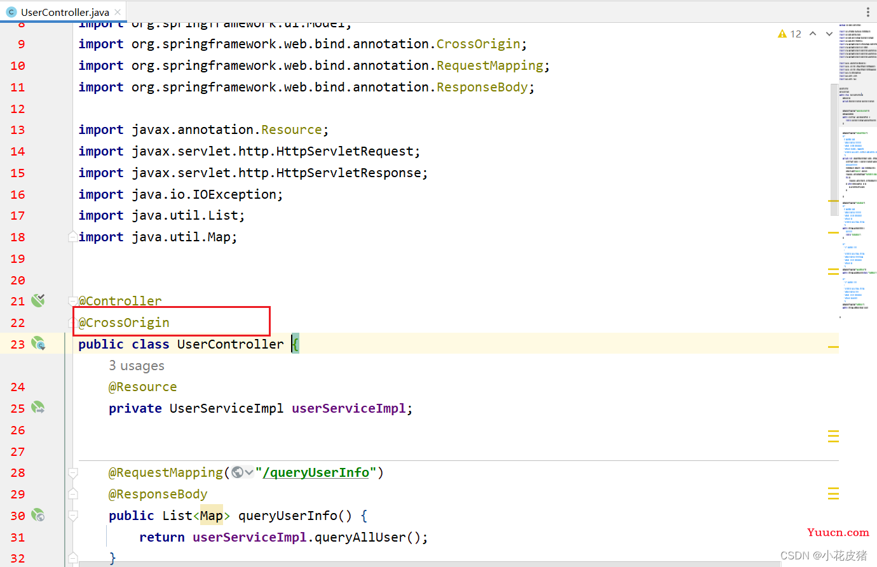The width and height of the screenshot is (877, 567).
Task: Click the HttpServletRequest import on line 14
Action: (345, 151)
